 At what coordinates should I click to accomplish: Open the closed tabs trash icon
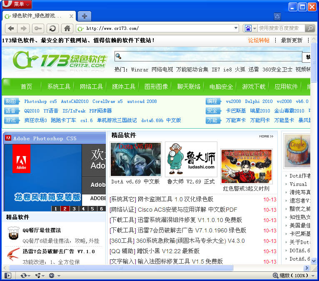(x=277, y=17)
